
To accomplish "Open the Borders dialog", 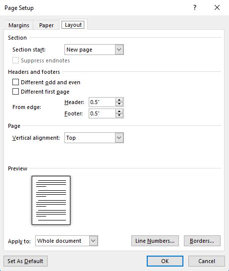I will pyautogui.click(x=202, y=241).
